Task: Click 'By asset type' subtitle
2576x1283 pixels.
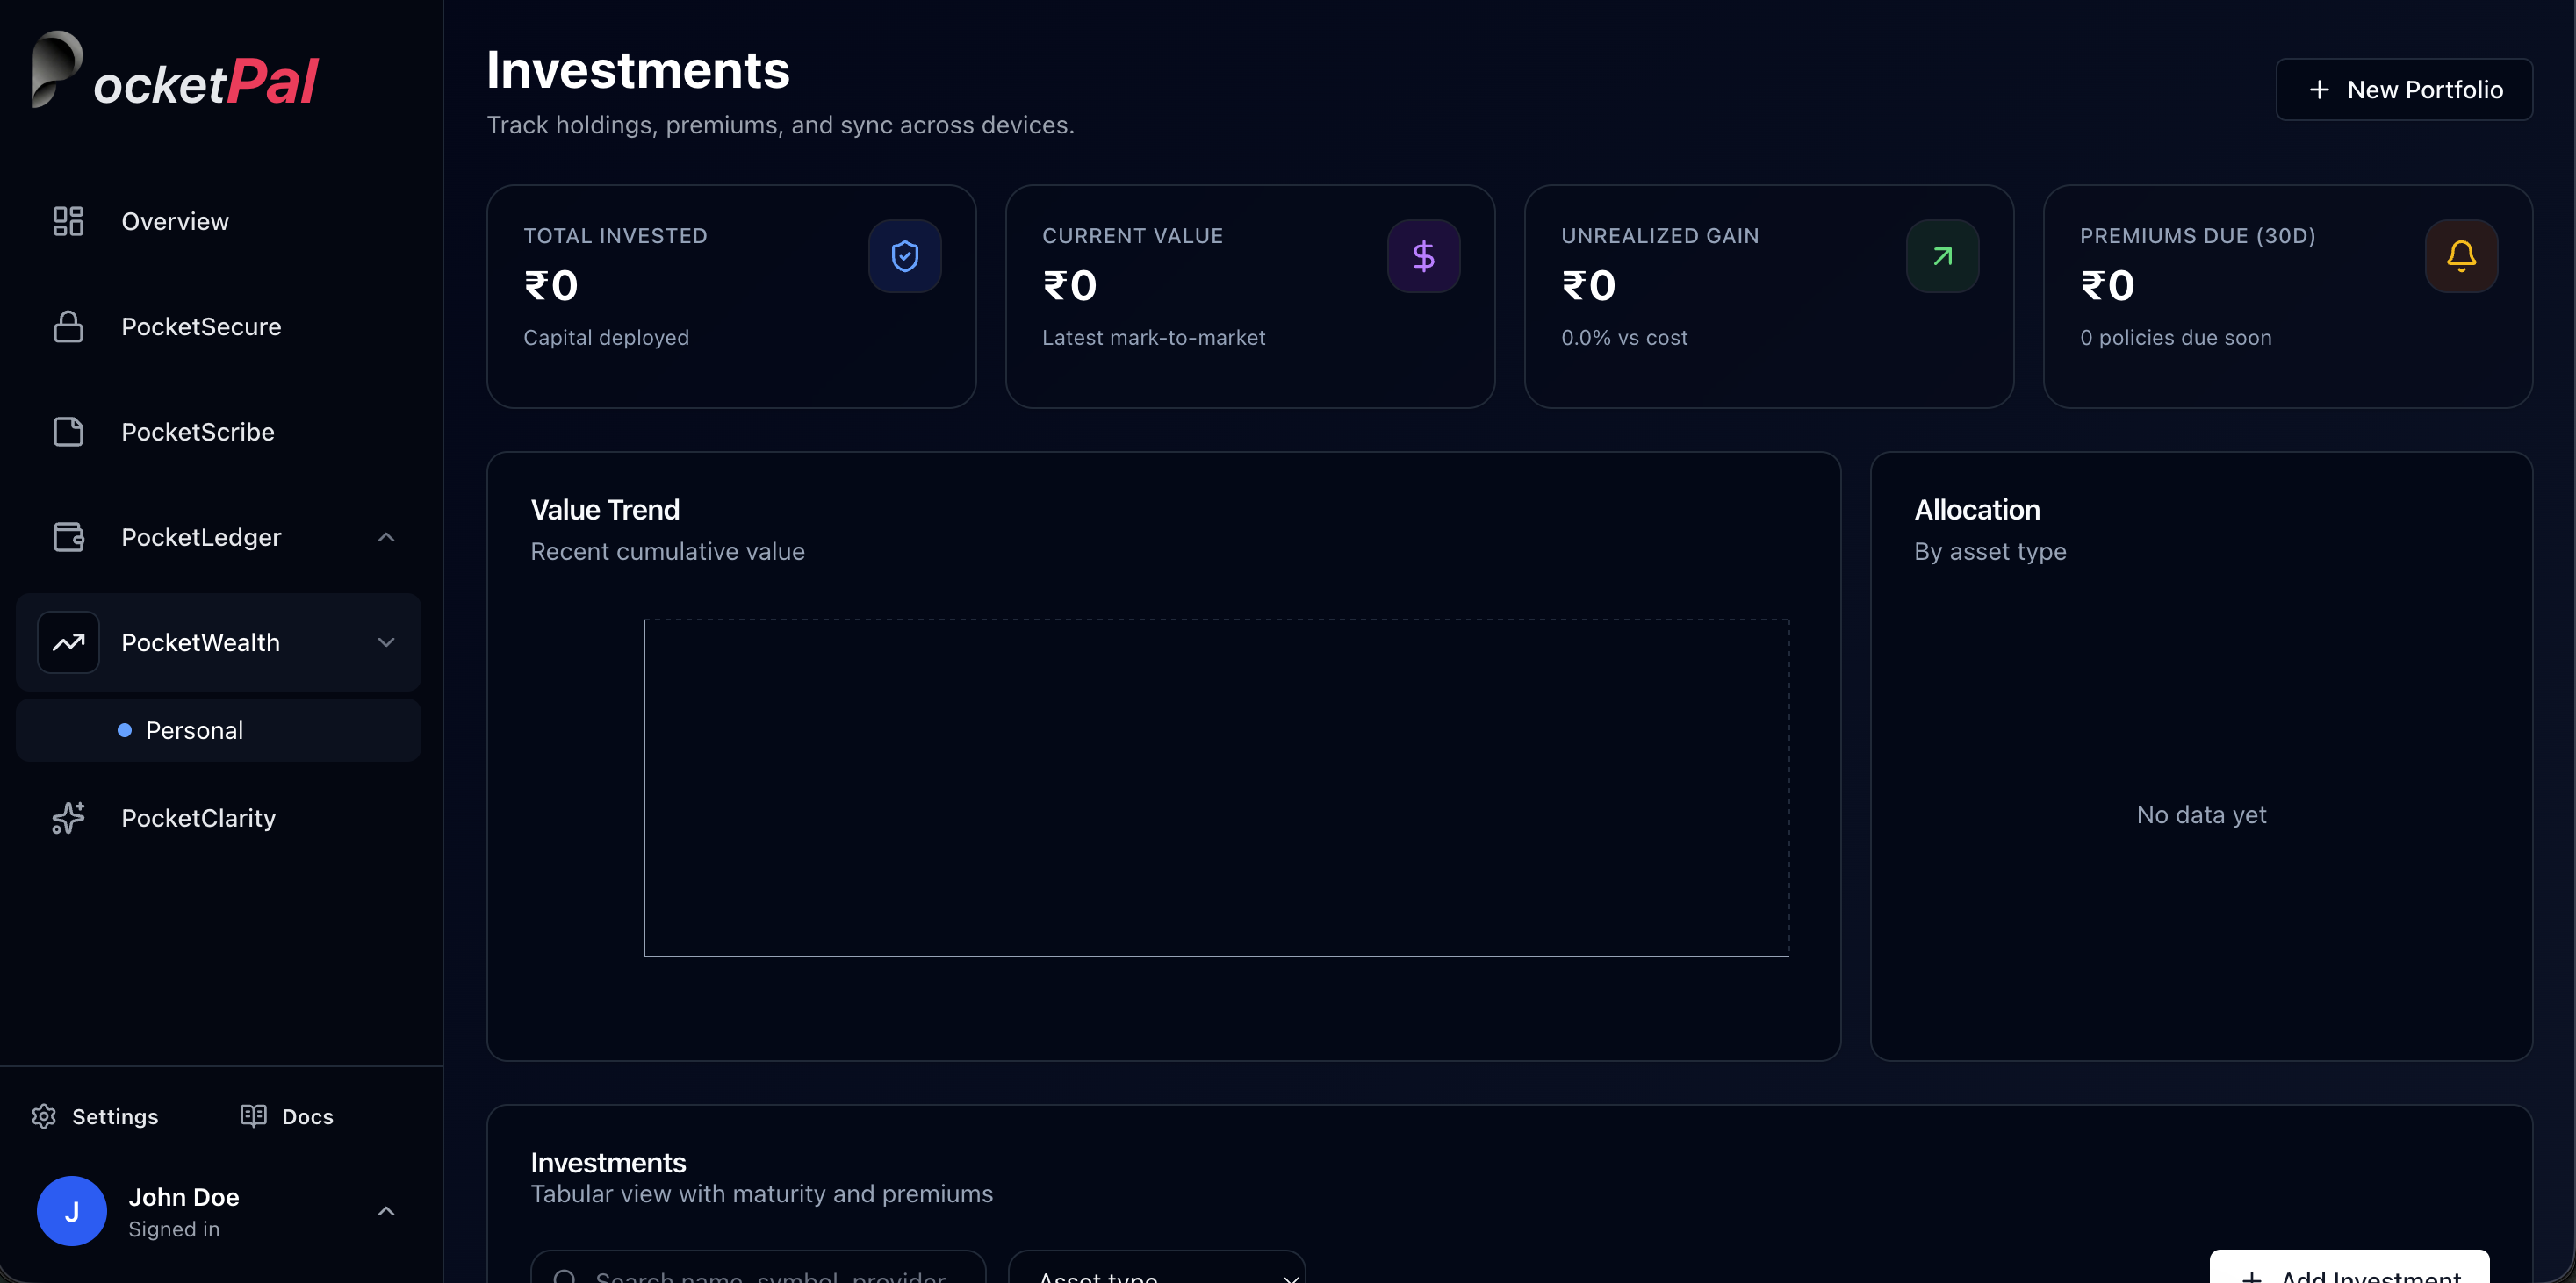Action: click(1990, 552)
